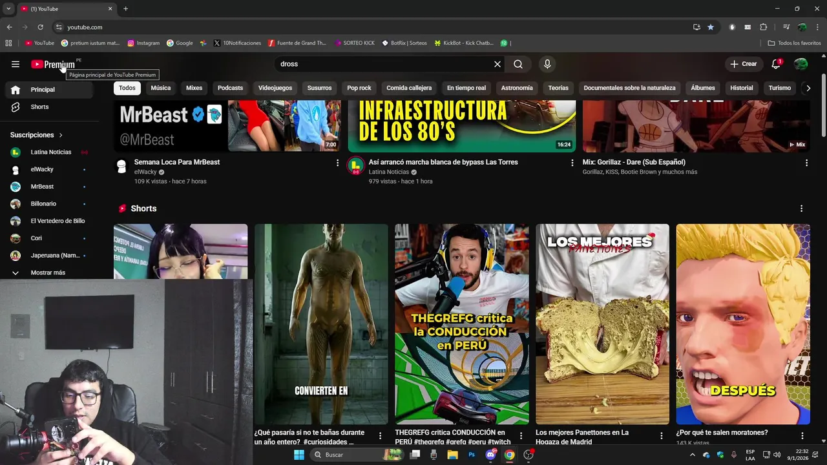Bookmark this page with star icon
The height and width of the screenshot is (465, 827).
711,27
